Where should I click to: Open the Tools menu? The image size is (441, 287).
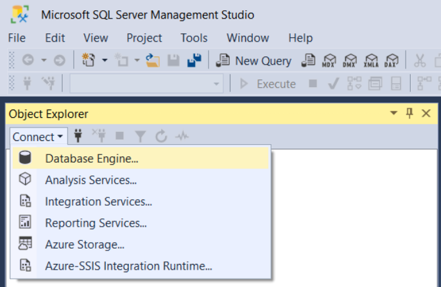pos(194,38)
